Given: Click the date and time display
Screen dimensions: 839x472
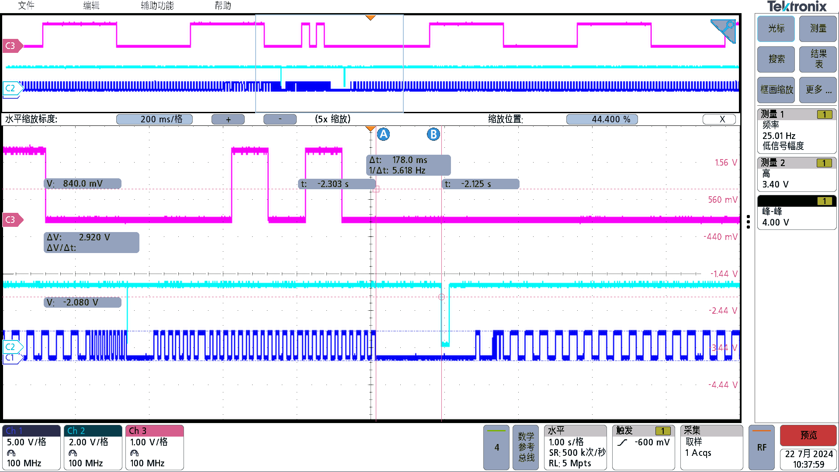Looking at the screenshot, I should click(x=808, y=459).
